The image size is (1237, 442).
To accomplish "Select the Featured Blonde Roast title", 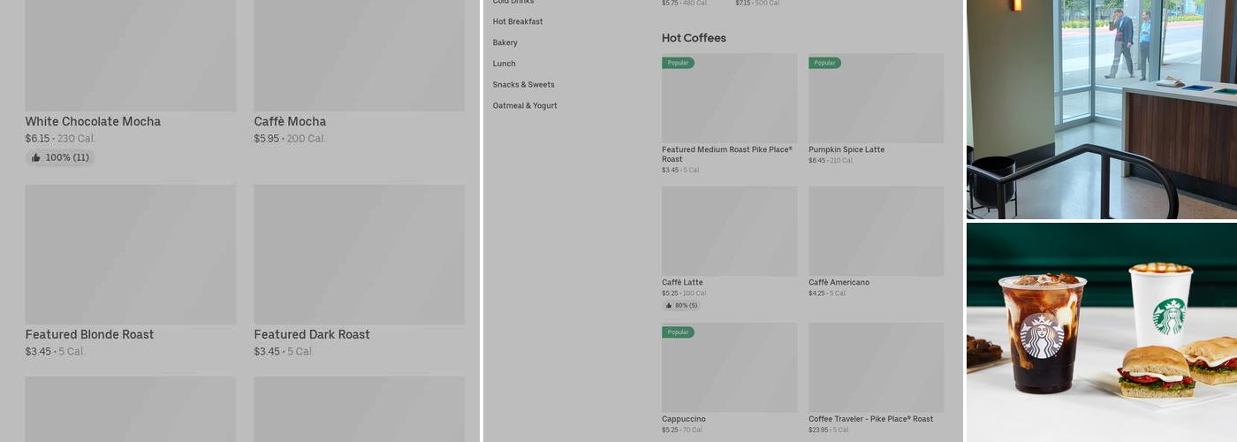I will point(89,335).
